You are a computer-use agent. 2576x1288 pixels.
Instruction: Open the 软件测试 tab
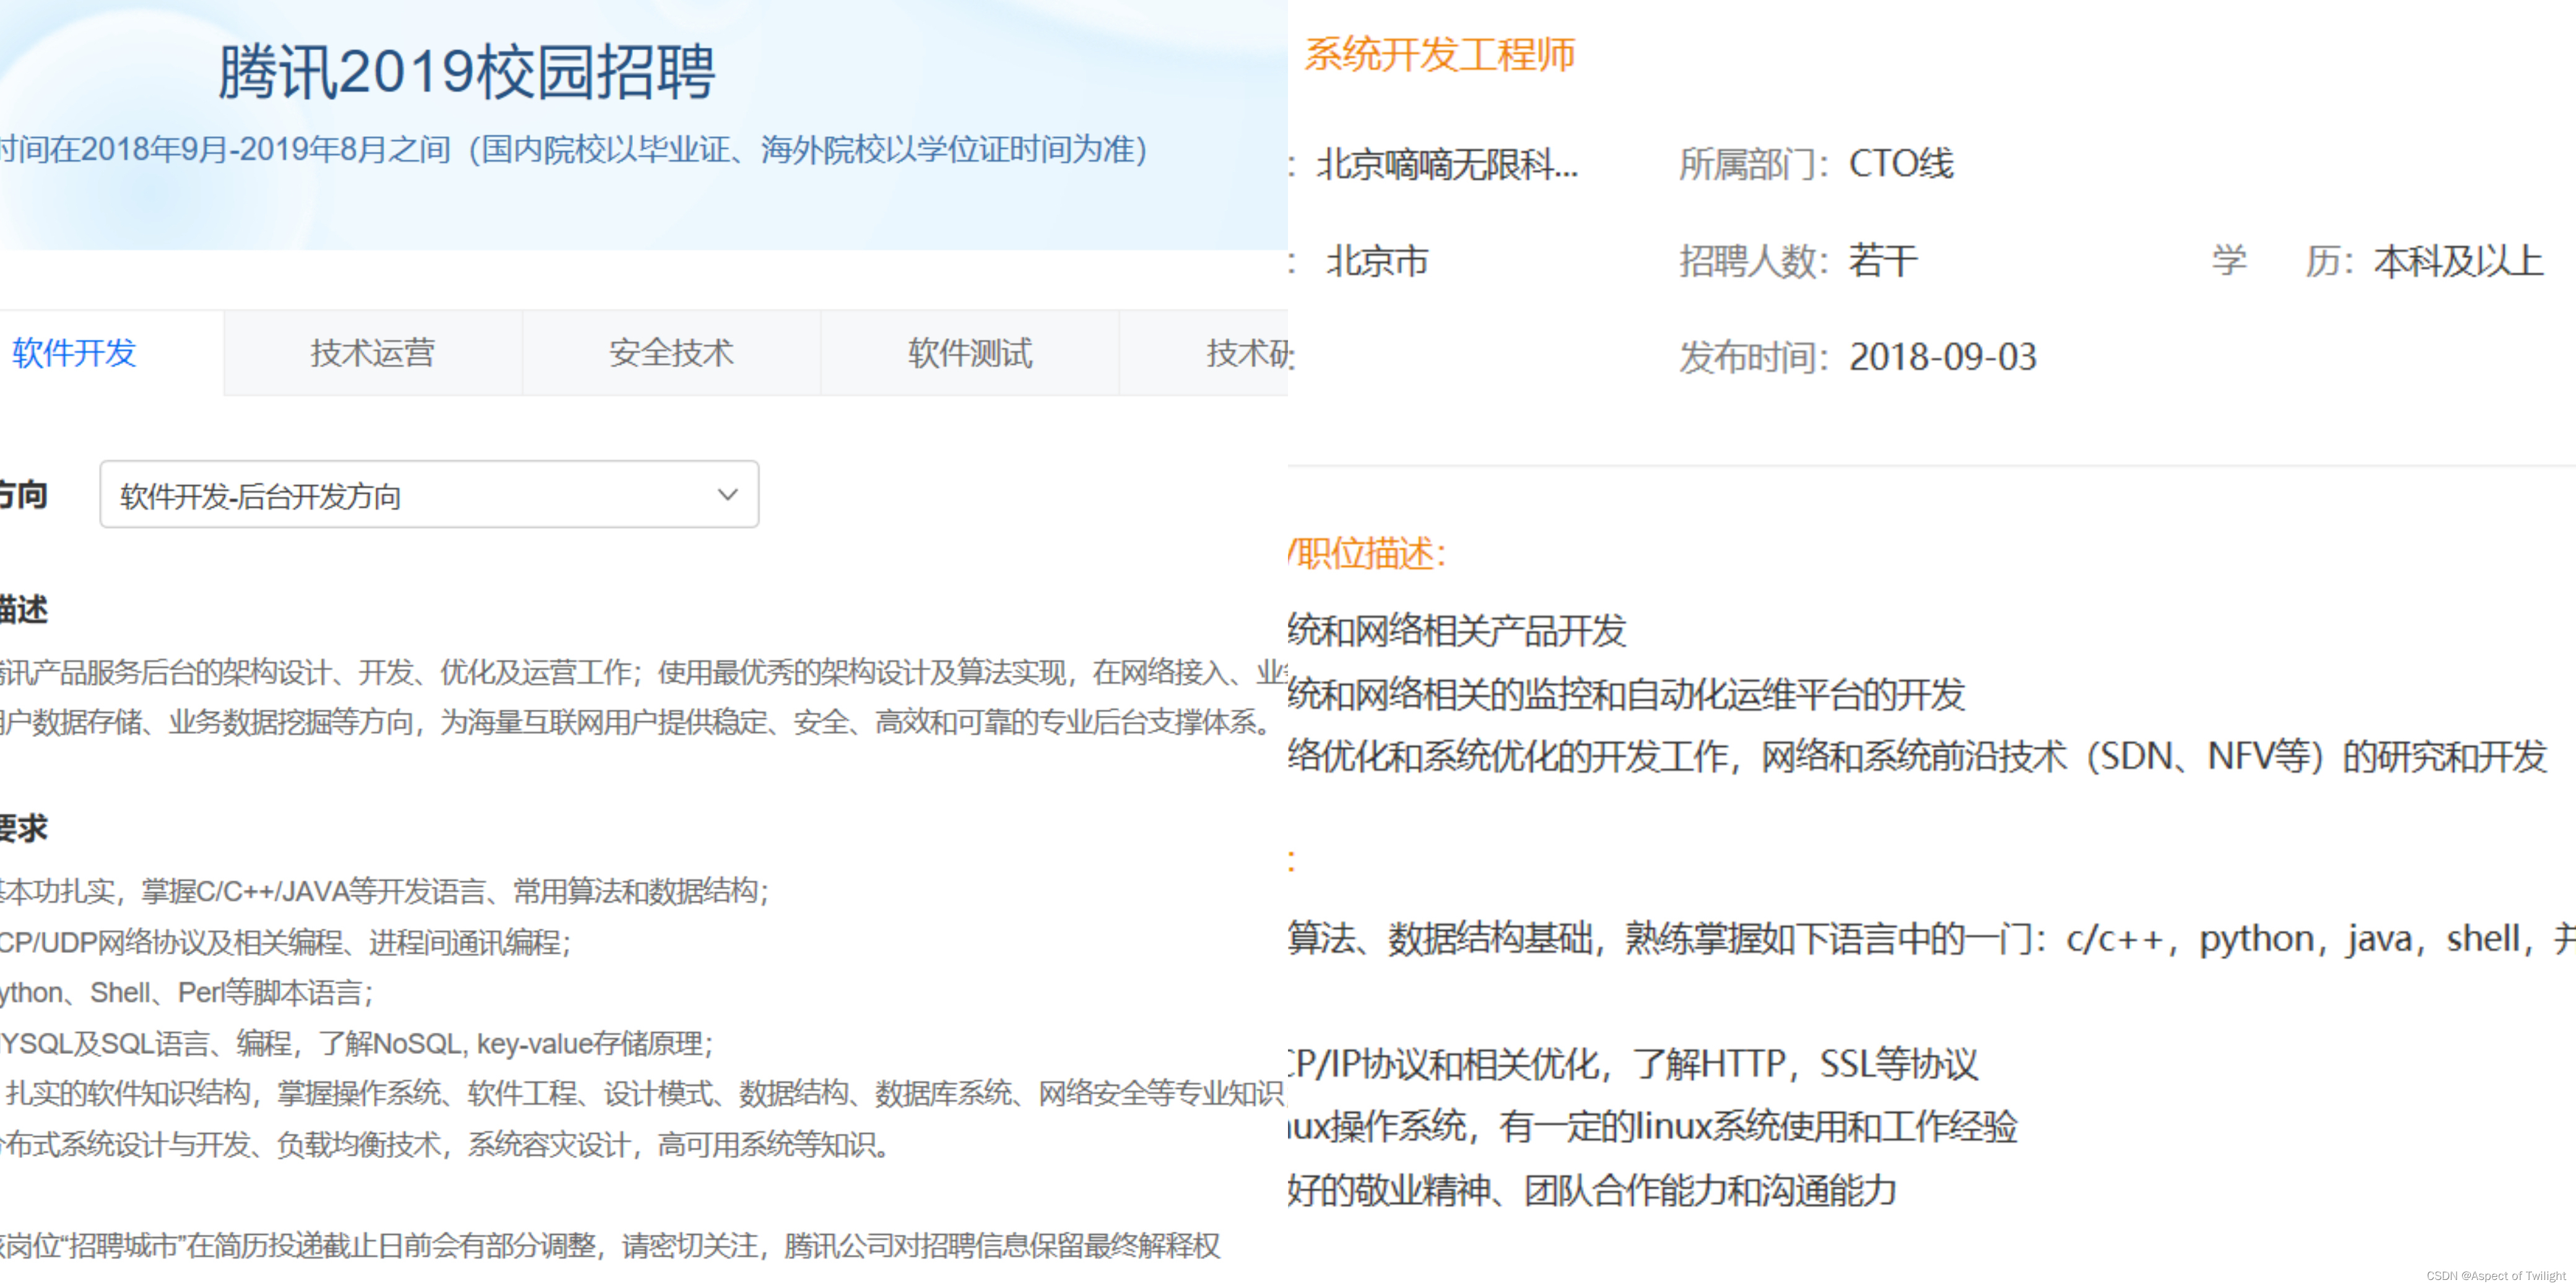[x=969, y=353]
